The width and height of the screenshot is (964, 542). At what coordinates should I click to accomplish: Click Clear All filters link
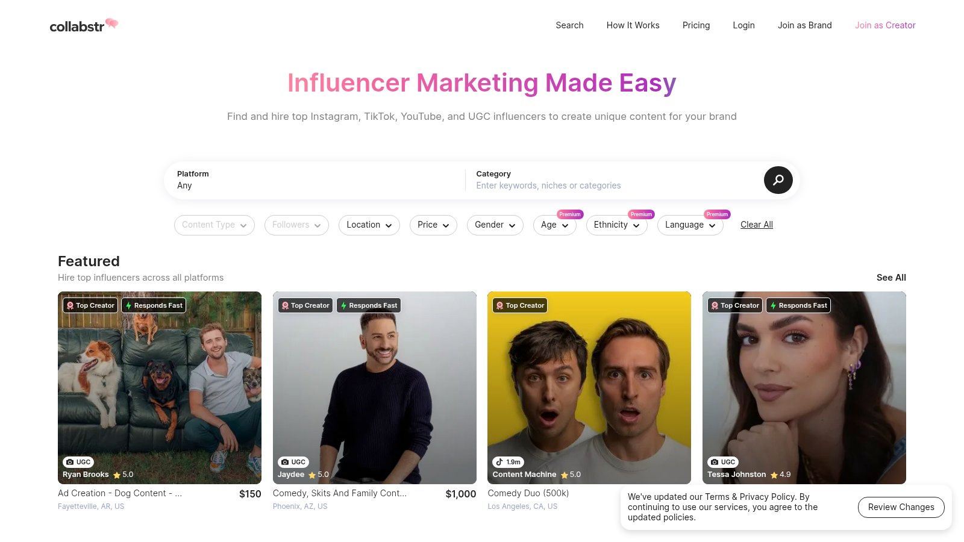click(x=756, y=225)
